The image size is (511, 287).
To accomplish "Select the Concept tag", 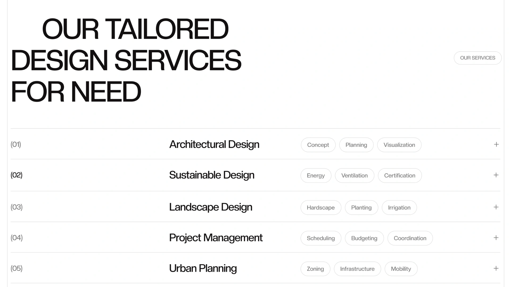I will (318, 145).
